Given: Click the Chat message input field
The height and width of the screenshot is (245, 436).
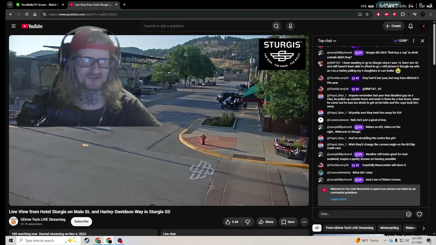Looking at the screenshot, I should (x=362, y=214).
